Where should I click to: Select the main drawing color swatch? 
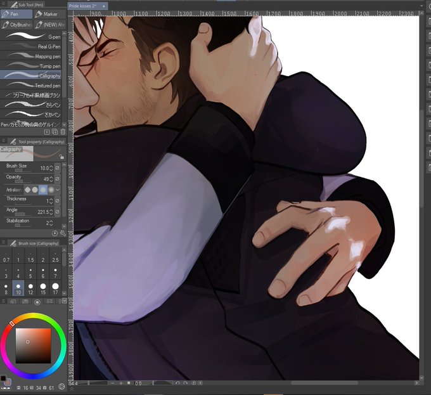click(x=3, y=378)
